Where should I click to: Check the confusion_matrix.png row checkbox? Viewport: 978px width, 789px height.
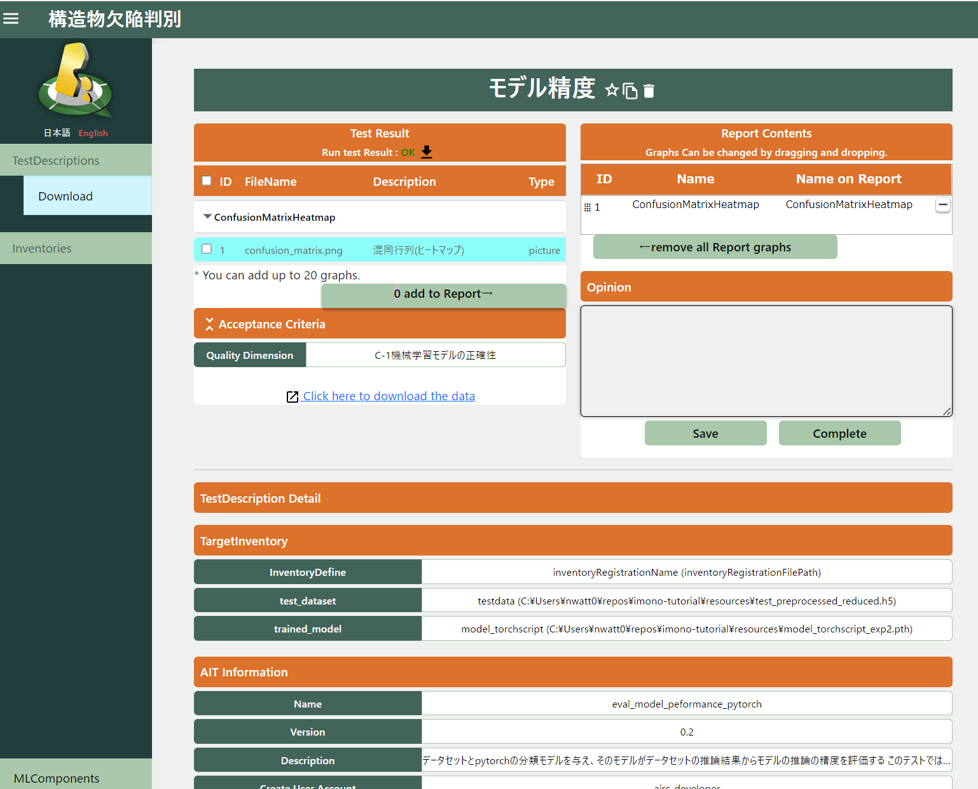(207, 249)
